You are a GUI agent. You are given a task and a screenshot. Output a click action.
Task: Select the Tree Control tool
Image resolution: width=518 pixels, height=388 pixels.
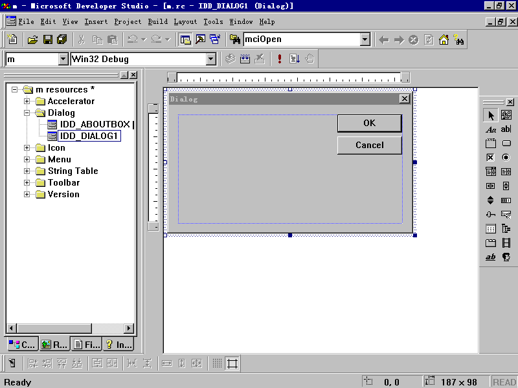pos(506,228)
